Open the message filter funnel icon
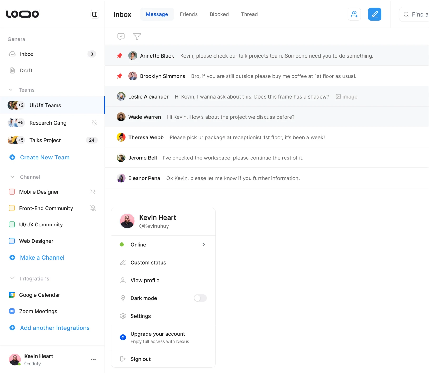This screenshot has width=429, height=373. click(137, 37)
